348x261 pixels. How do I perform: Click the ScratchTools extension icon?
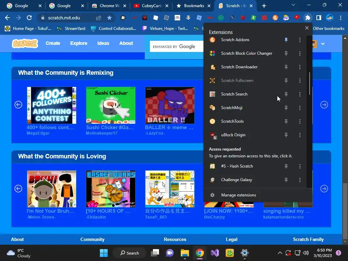212,121
